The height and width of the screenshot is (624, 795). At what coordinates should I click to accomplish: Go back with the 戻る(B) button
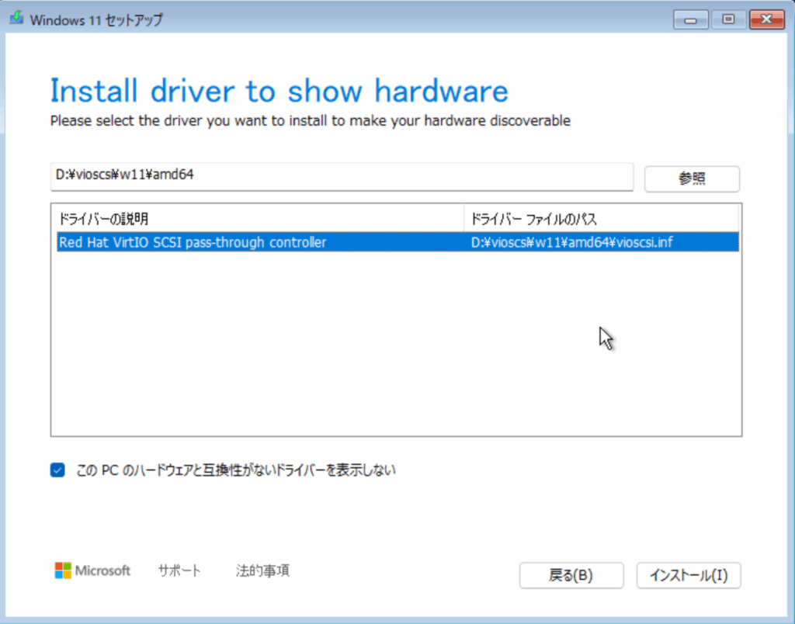point(571,575)
